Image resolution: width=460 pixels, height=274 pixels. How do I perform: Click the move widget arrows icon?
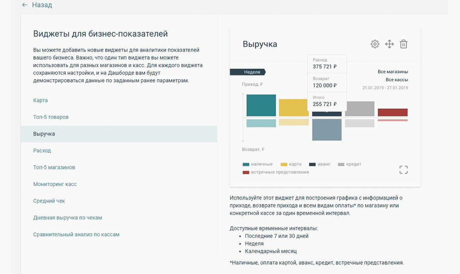[x=389, y=44]
